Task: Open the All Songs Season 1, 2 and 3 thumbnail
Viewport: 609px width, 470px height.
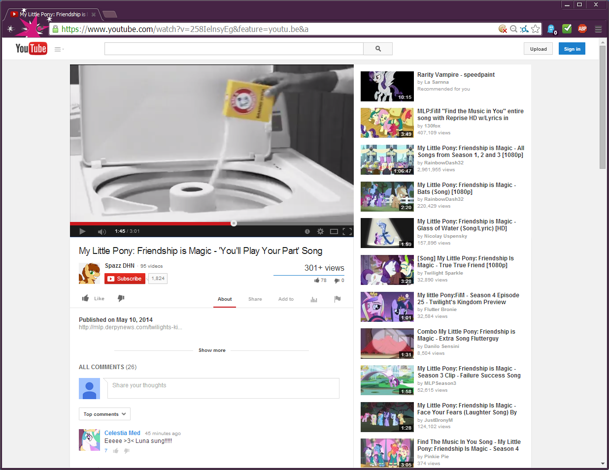Action: tap(387, 159)
